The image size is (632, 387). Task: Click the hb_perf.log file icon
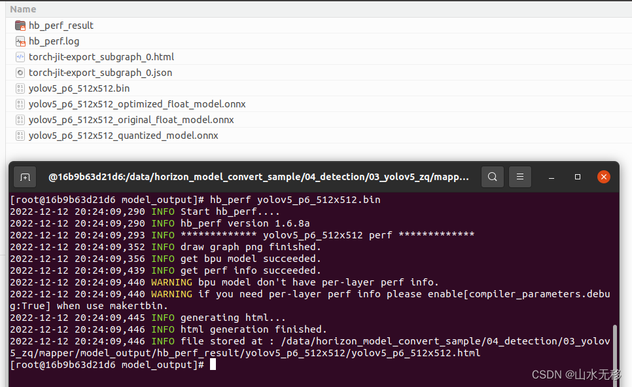click(20, 41)
